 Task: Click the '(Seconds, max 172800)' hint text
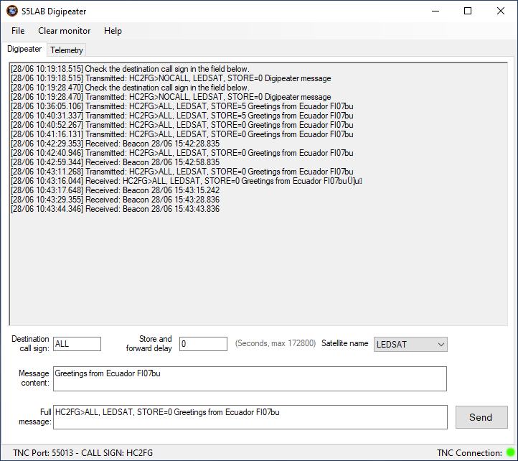click(x=276, y=343)
